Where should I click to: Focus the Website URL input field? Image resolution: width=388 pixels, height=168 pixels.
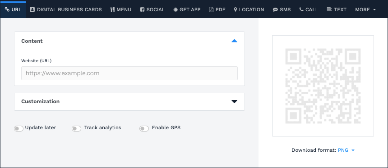(129, 73)
